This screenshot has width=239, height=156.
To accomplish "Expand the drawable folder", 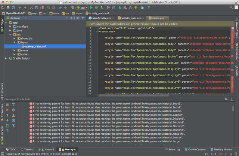I will pyautogui.click(x=14, y=39).
